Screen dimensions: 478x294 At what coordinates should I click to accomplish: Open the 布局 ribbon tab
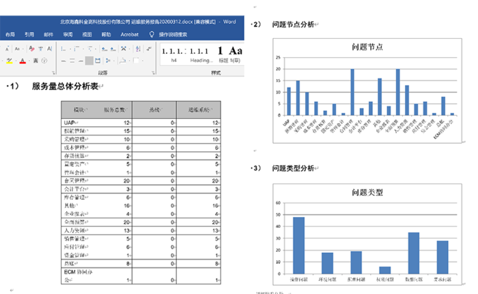point(10,34)
